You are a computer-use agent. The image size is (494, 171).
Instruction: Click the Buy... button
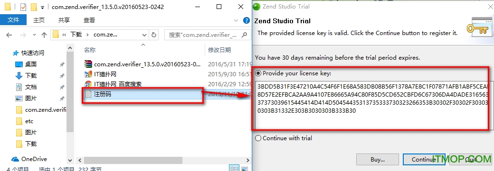click(378, 159)
